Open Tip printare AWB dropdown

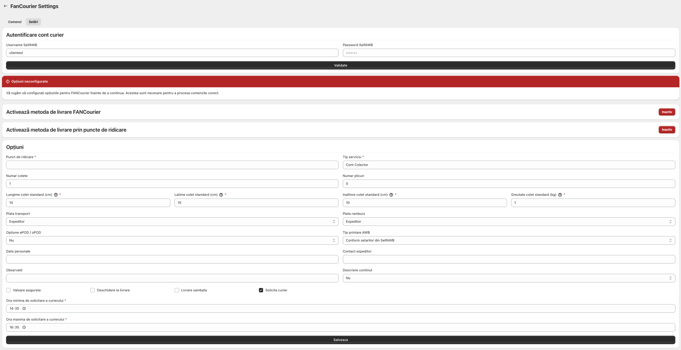[509, 240]
